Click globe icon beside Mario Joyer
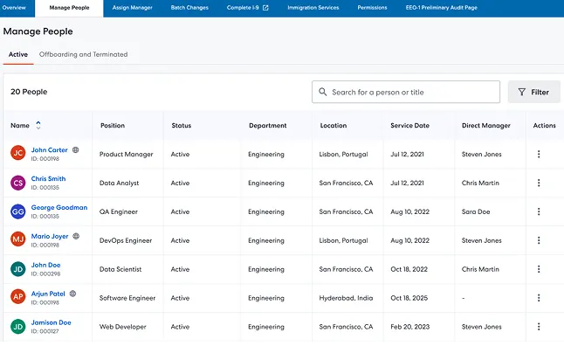This screenshot has height=353, width=564. [x=76, y=236]
